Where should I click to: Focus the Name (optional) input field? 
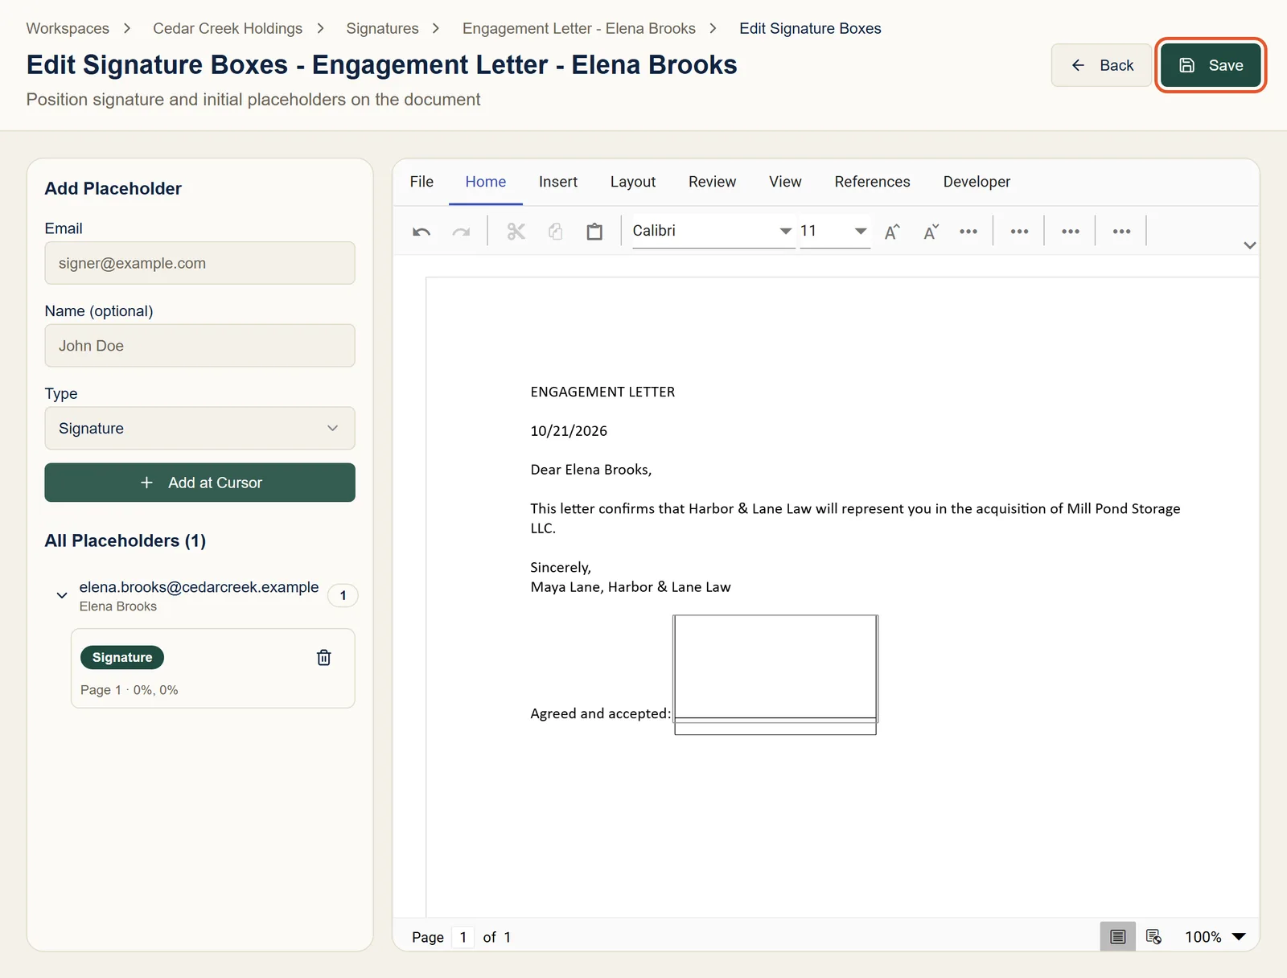click(x=199, y=346)
